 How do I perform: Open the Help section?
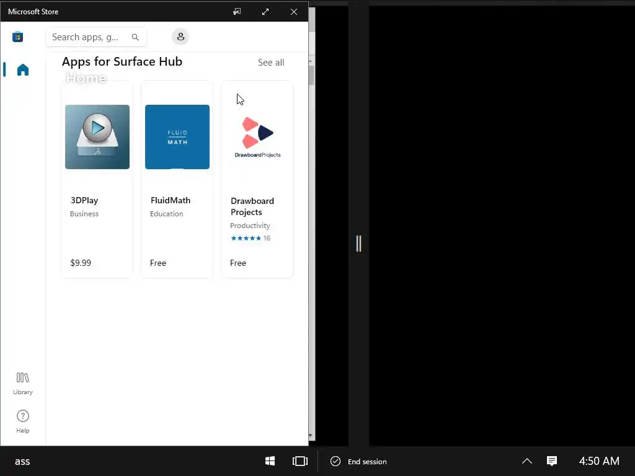tap(23, 421)
